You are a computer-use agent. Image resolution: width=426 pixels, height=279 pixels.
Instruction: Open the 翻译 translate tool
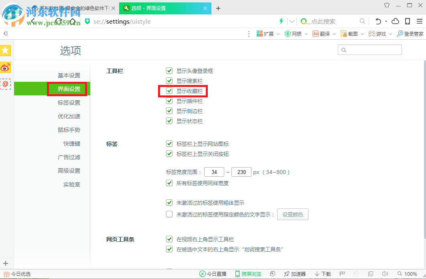point(324,34)
